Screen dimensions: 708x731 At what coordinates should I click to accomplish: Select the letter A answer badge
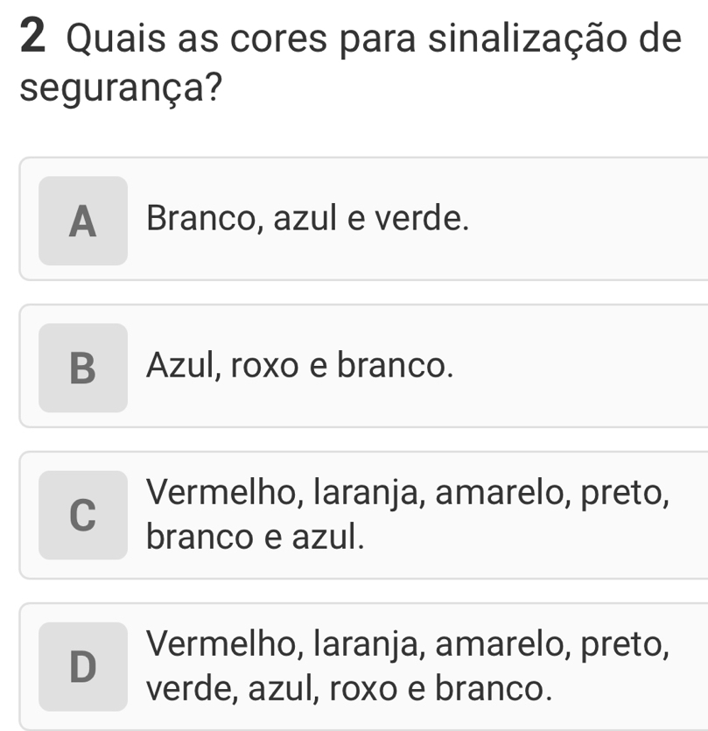click(x=83, y=221)
